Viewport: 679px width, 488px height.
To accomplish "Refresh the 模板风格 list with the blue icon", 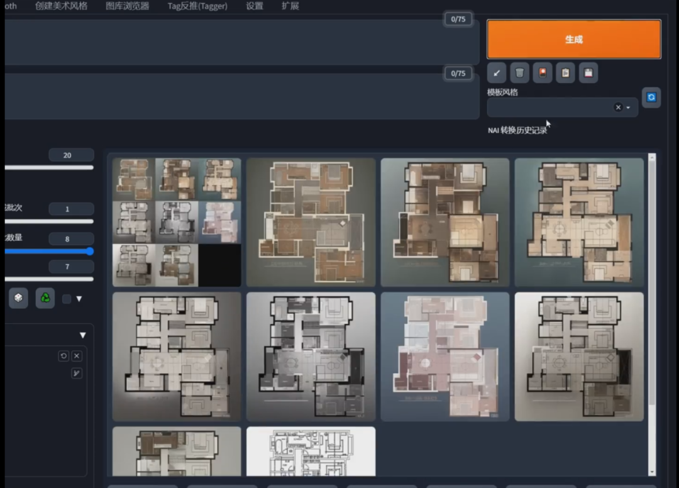I will pyautogui.click(x=651, y=97).
